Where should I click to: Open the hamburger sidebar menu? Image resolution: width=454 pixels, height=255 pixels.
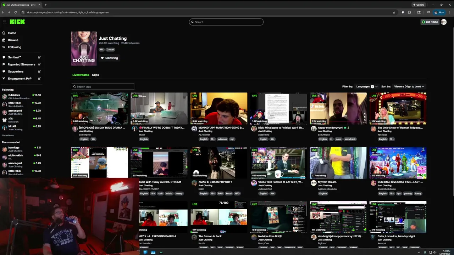point(4,22)
